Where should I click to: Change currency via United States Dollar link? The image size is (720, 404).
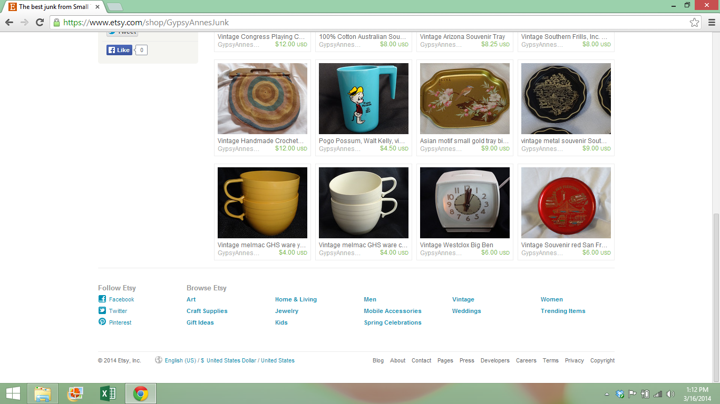point(231,360)
